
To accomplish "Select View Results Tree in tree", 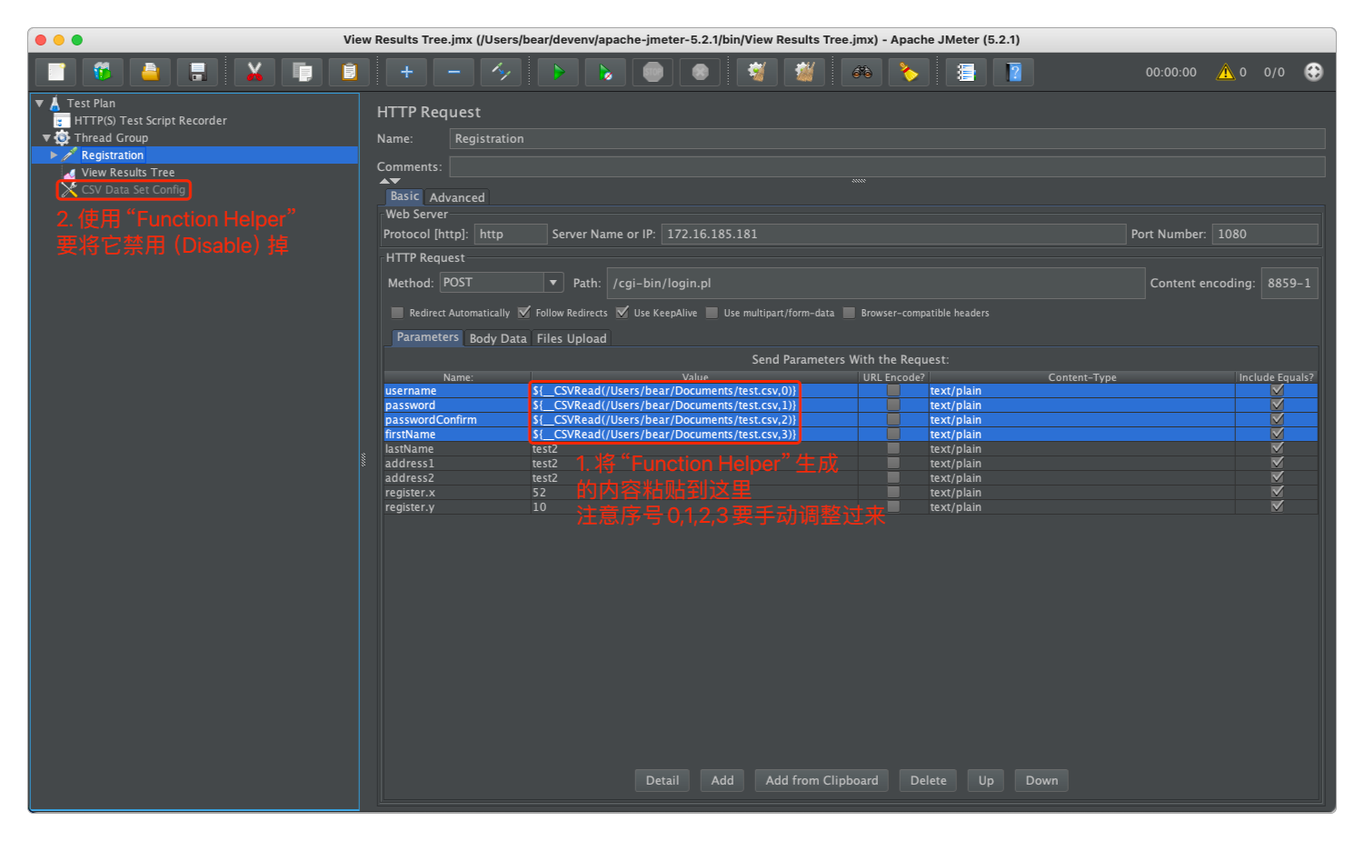I will pyautogui.click(x=127, y=172).
